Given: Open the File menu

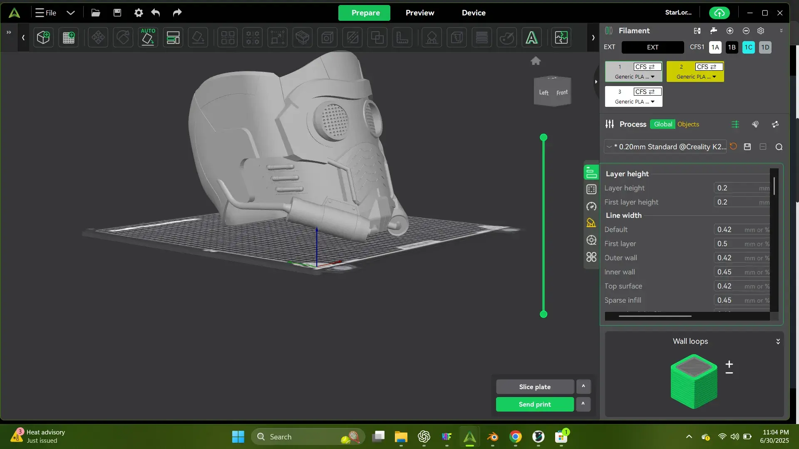Looking at the screenshot, I should click(x=46, y=13).
